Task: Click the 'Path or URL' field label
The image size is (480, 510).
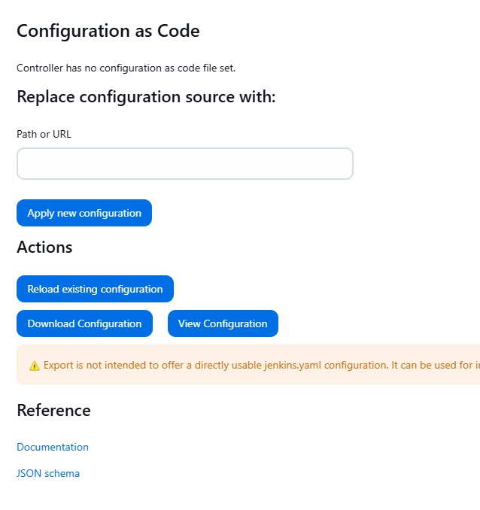Action: point(44,134)
